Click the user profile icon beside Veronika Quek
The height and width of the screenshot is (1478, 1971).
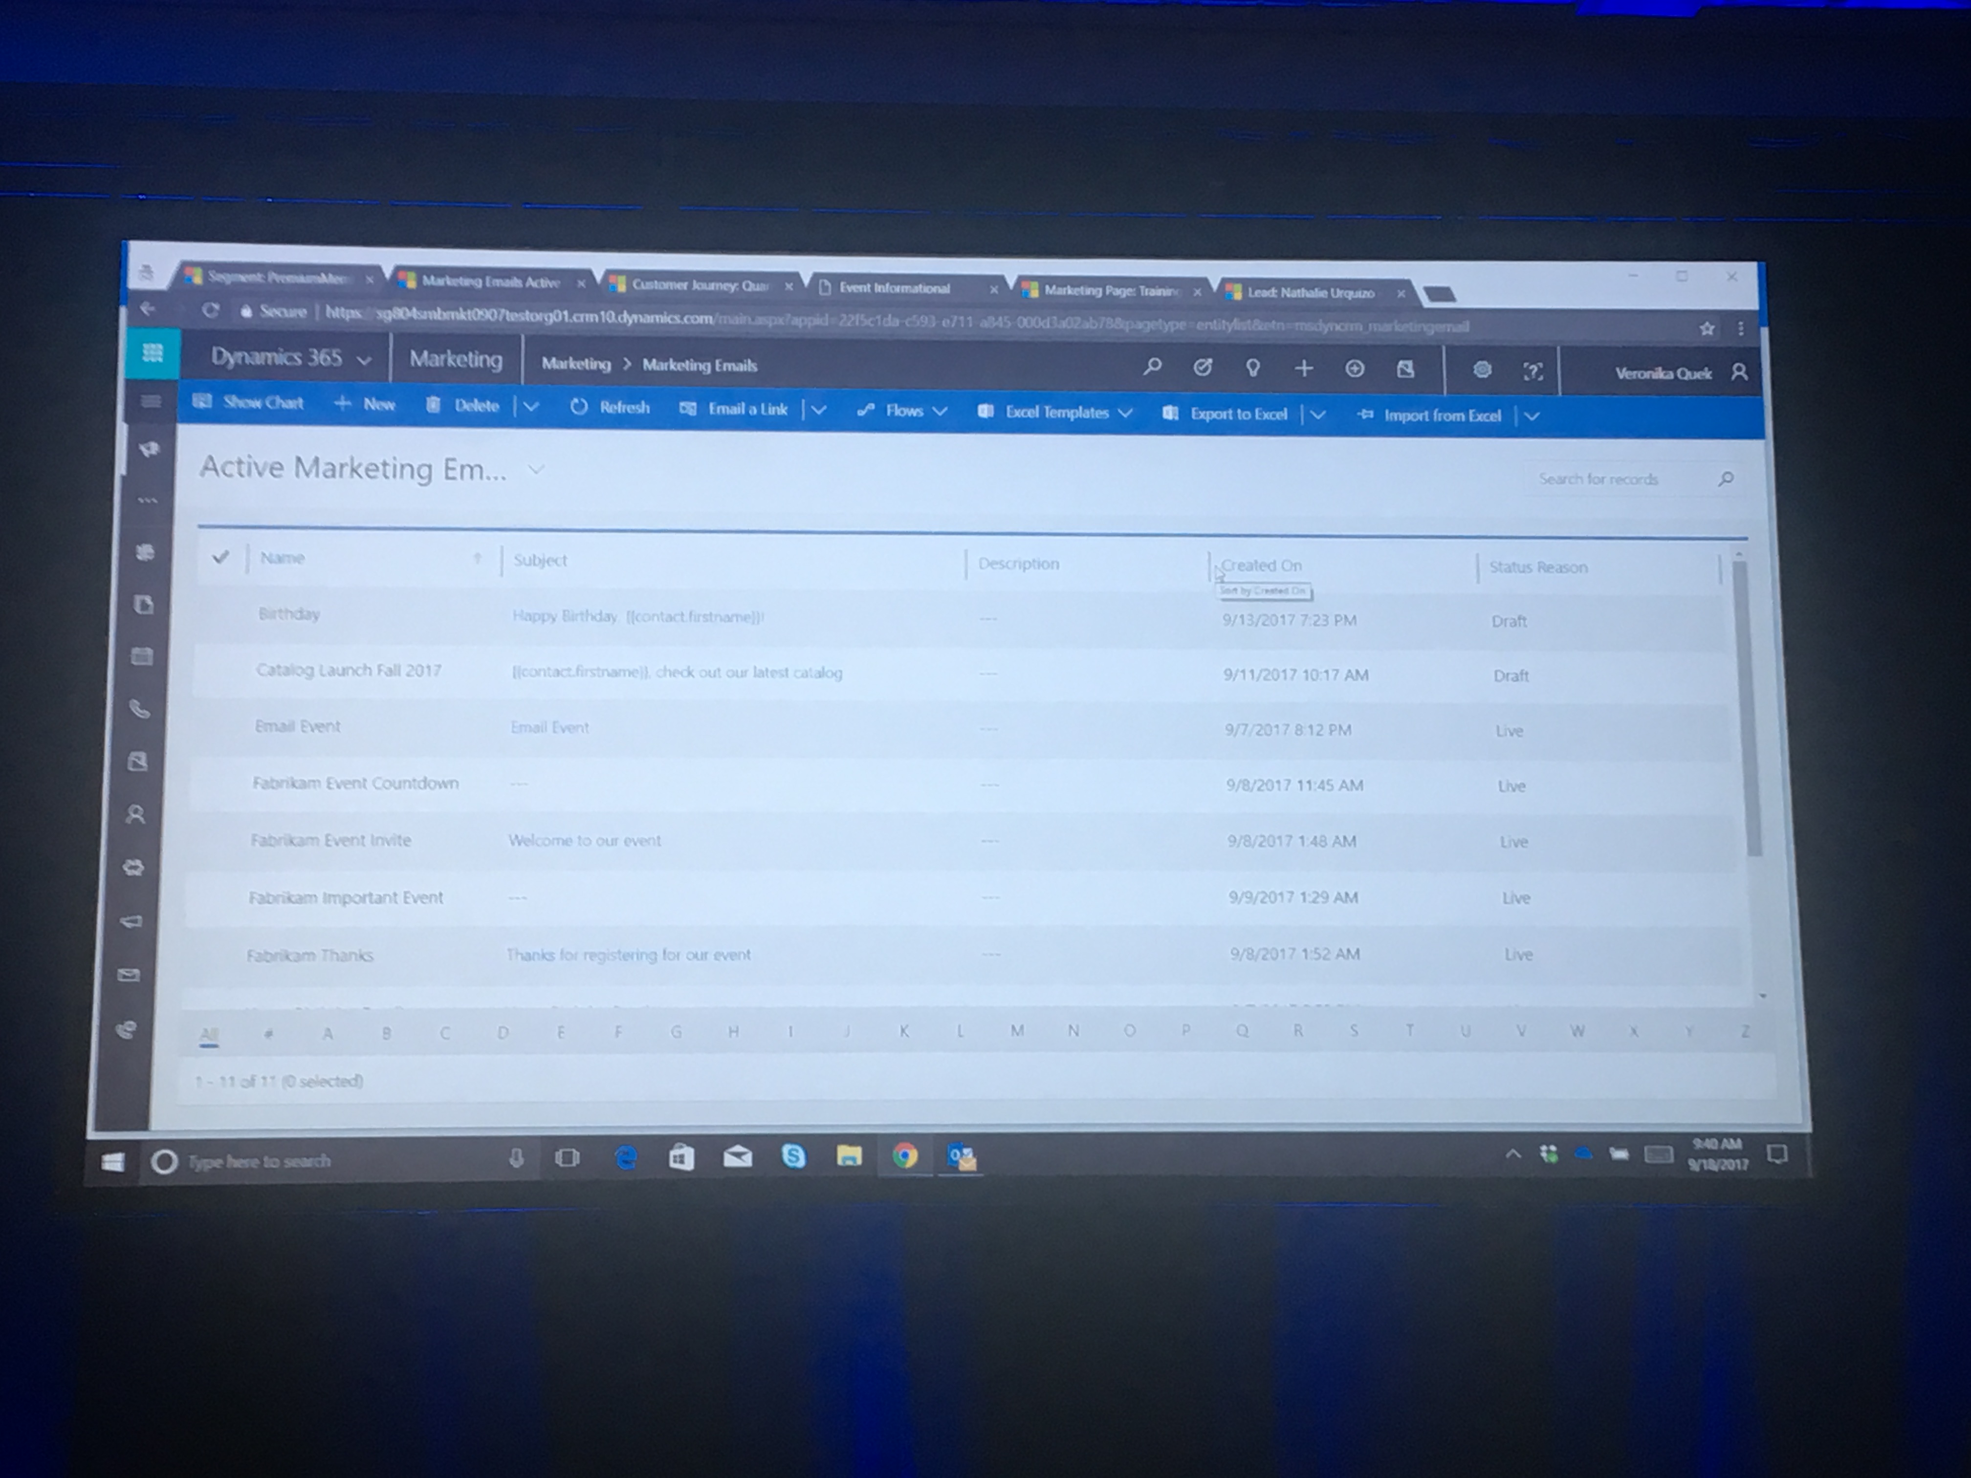[x=1738, y=372]
